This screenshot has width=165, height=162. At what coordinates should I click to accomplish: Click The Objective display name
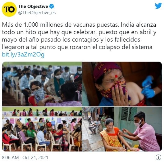pyautogui.click(x=33, y=7)
